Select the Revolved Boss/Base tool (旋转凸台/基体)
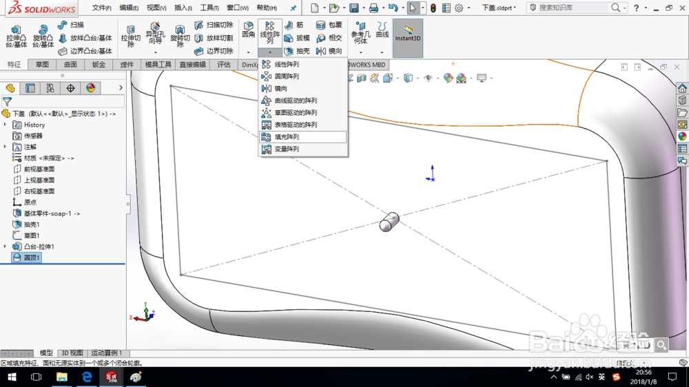This screenshot has height=387, width=689. (43, 36)
